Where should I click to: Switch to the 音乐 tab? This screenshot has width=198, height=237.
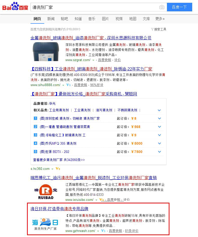pos(92,19)
